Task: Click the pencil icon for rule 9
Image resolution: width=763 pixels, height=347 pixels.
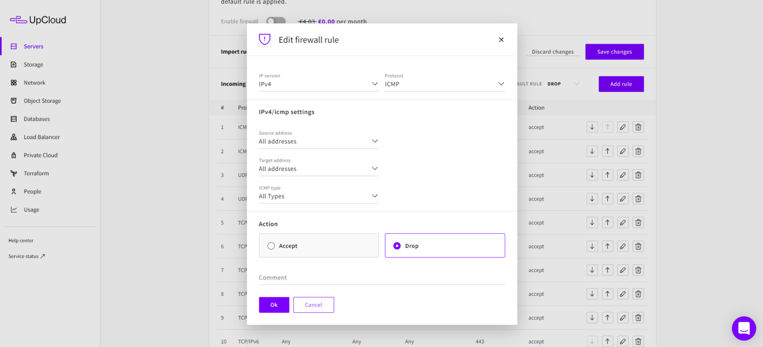Action: click(x=623, y=318)
